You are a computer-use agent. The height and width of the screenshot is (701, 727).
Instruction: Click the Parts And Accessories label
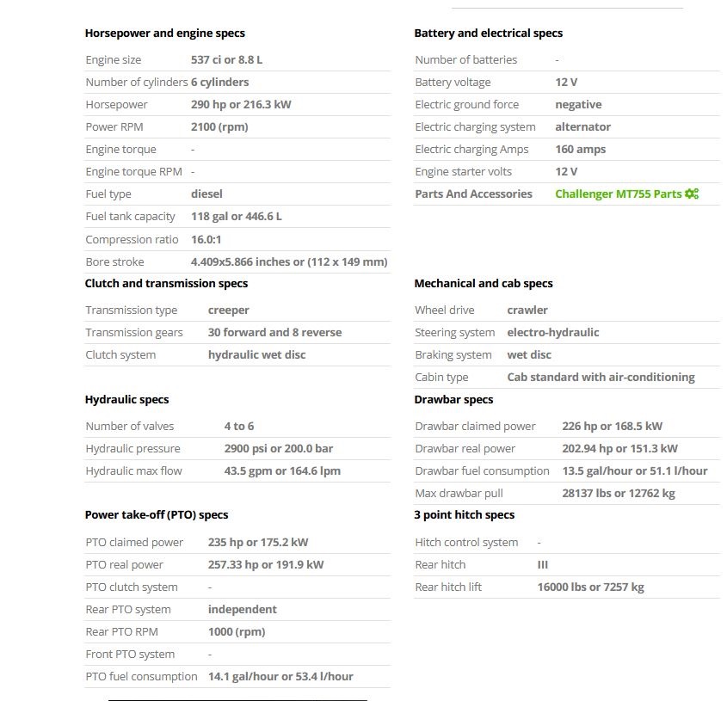pos(473,194)
